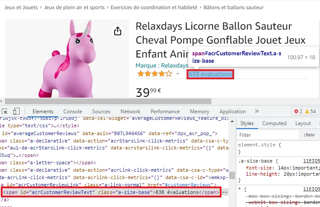Switch to the Network tab
This screenshot has width=320, height=207.
pos(130,112)
